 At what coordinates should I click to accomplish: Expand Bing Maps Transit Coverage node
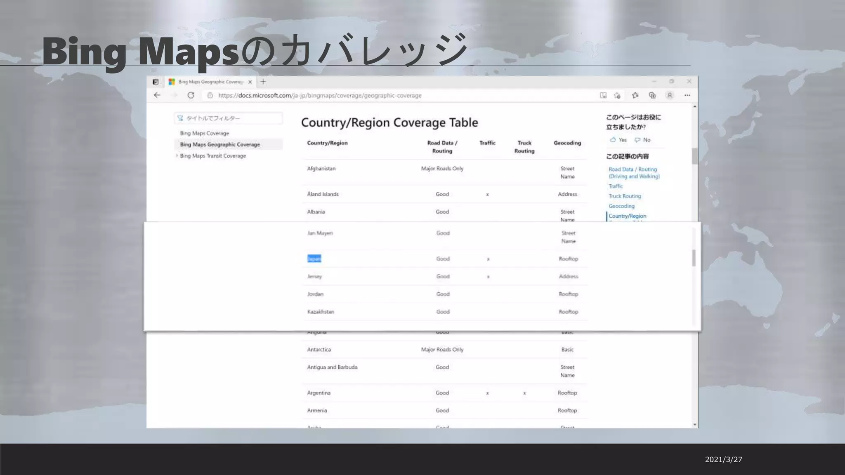pos(177,156)
